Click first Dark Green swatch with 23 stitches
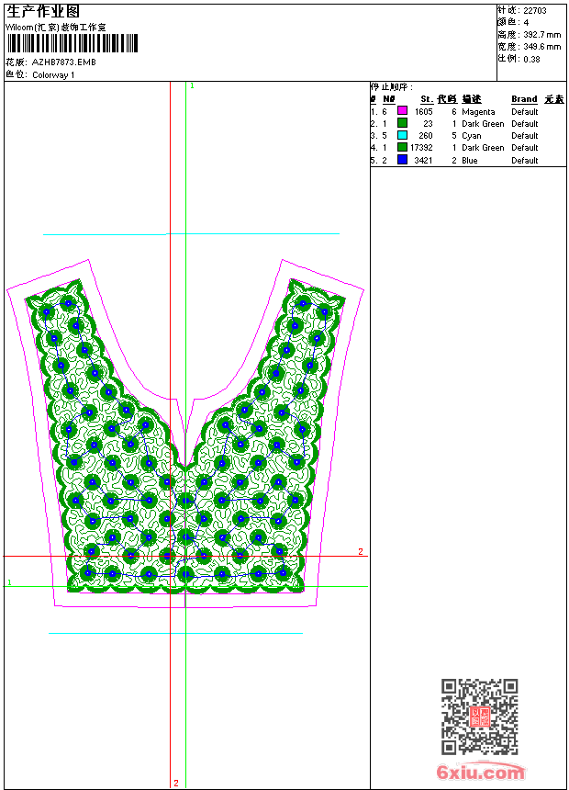Viewport: 569px width, 790px height. pos(402,123)
